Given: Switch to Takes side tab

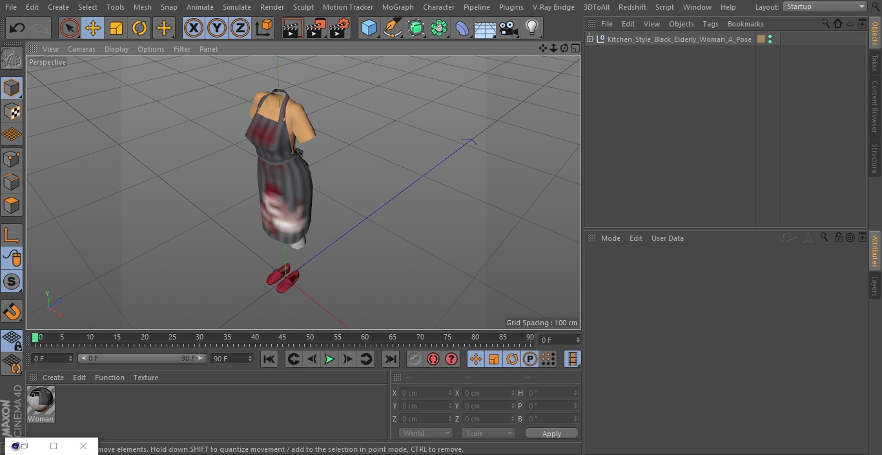Looking at the screenshot, I should 875,63.
